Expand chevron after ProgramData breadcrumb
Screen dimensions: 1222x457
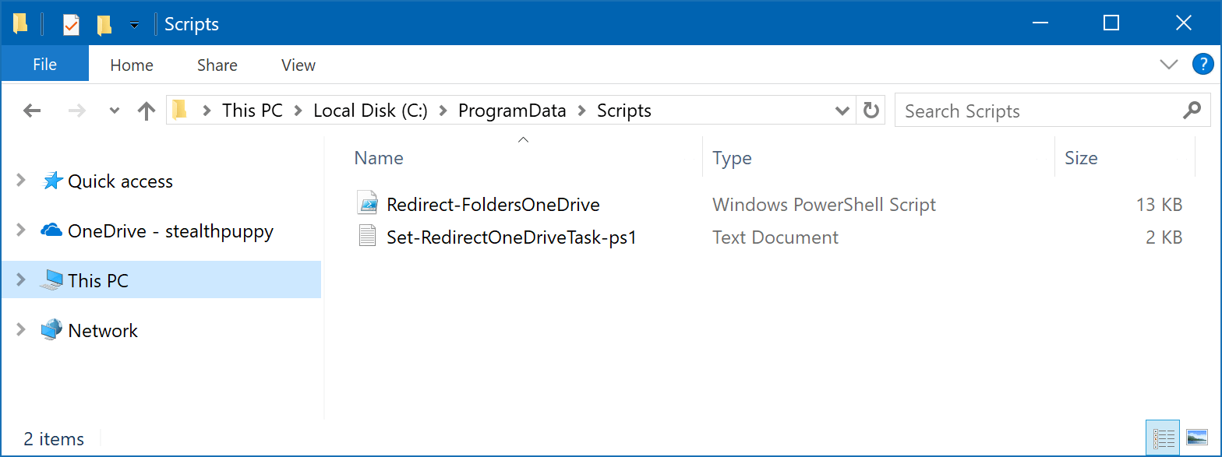click(581, 111)
